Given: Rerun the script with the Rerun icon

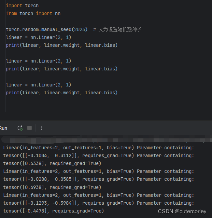Looking at the screenshot, I should click(20, 128).
